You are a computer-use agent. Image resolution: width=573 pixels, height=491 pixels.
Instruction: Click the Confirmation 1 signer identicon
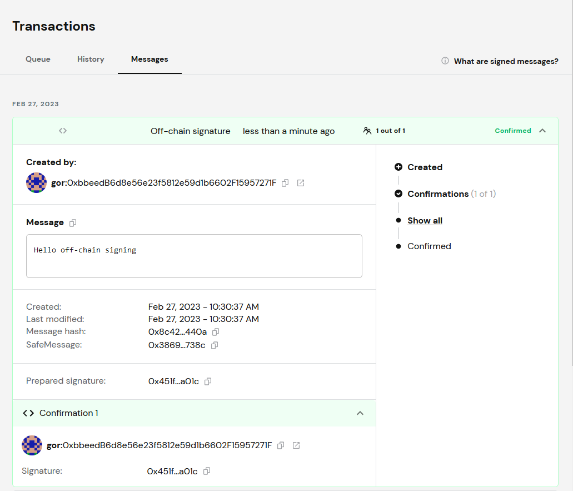pos(32,445)
